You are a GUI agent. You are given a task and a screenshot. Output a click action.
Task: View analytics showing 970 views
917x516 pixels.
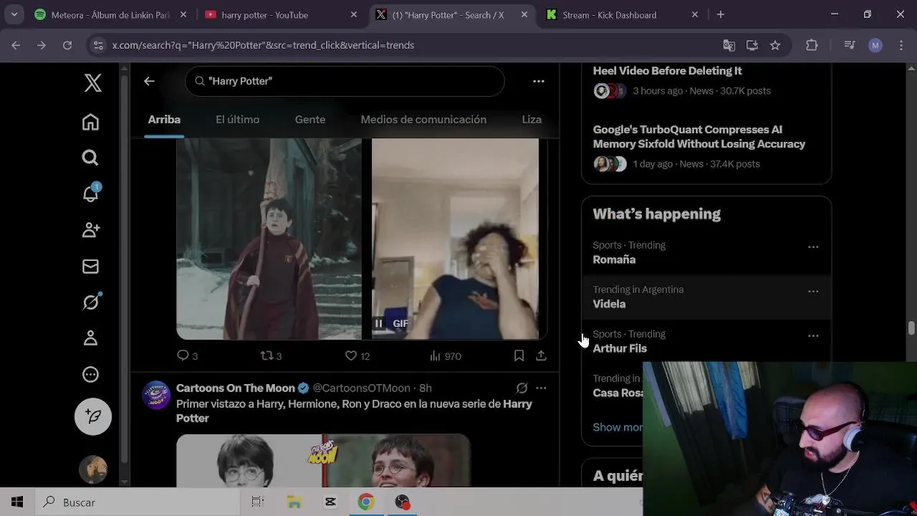445,355
